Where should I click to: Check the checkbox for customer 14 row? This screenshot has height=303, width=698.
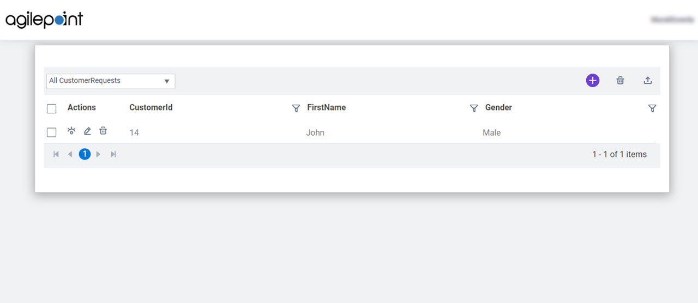pos(52,132)
